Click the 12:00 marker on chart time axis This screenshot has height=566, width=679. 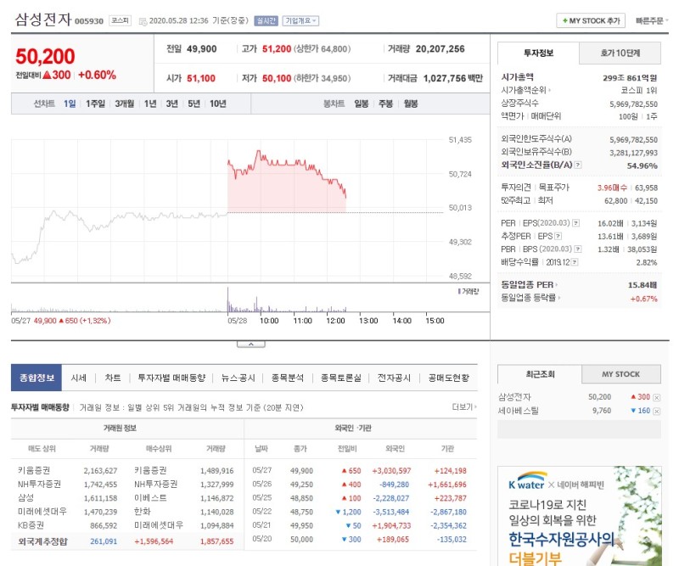click(335, 321)
